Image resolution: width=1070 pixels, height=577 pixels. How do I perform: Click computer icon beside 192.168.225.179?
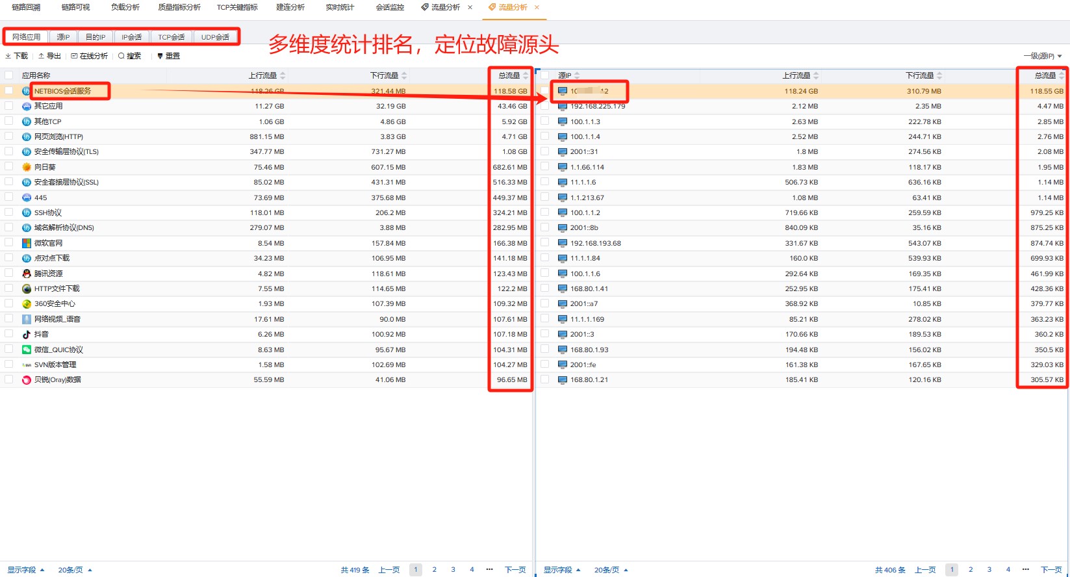tap(563, 106)
